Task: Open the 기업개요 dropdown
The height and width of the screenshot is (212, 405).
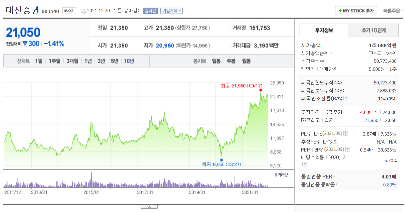Action: tap(171, 11)
